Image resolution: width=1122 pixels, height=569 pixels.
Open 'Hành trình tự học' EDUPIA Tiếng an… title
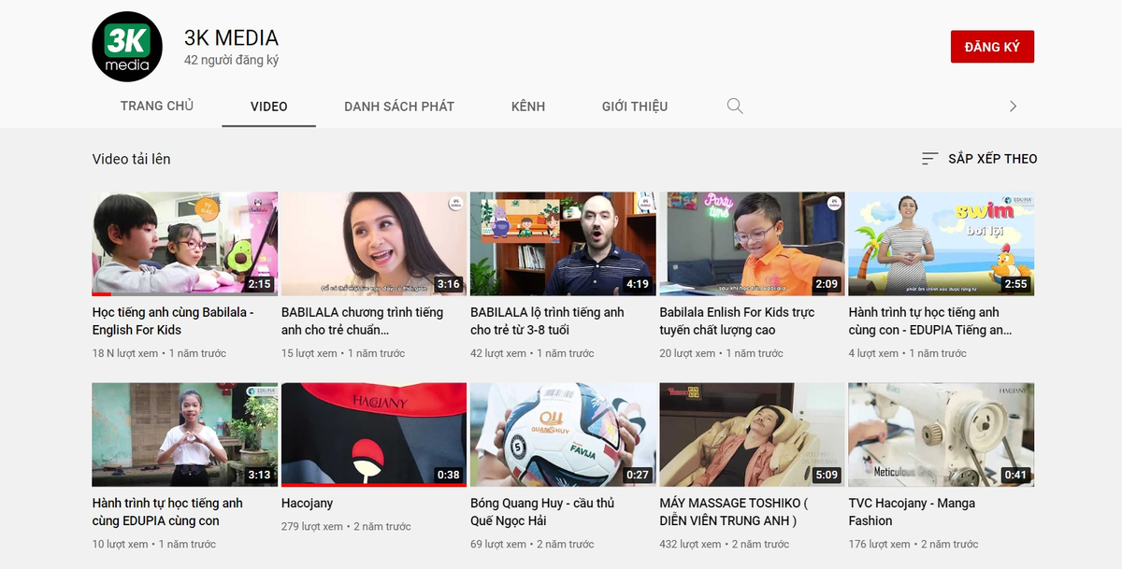click(x=930, y=321)
